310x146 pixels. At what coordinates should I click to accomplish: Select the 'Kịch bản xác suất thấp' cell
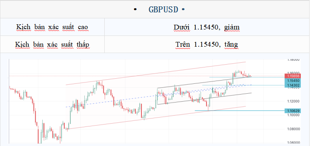tap(52, 44)
